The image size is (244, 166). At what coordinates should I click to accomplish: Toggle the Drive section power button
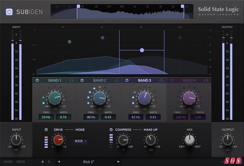[x=46, y=130]
